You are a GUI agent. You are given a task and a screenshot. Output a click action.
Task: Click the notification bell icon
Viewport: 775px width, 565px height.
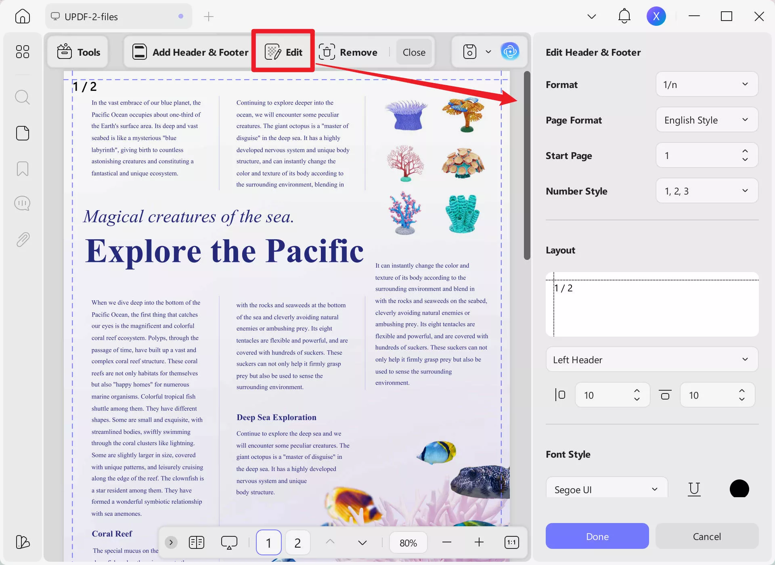point(624,16)
